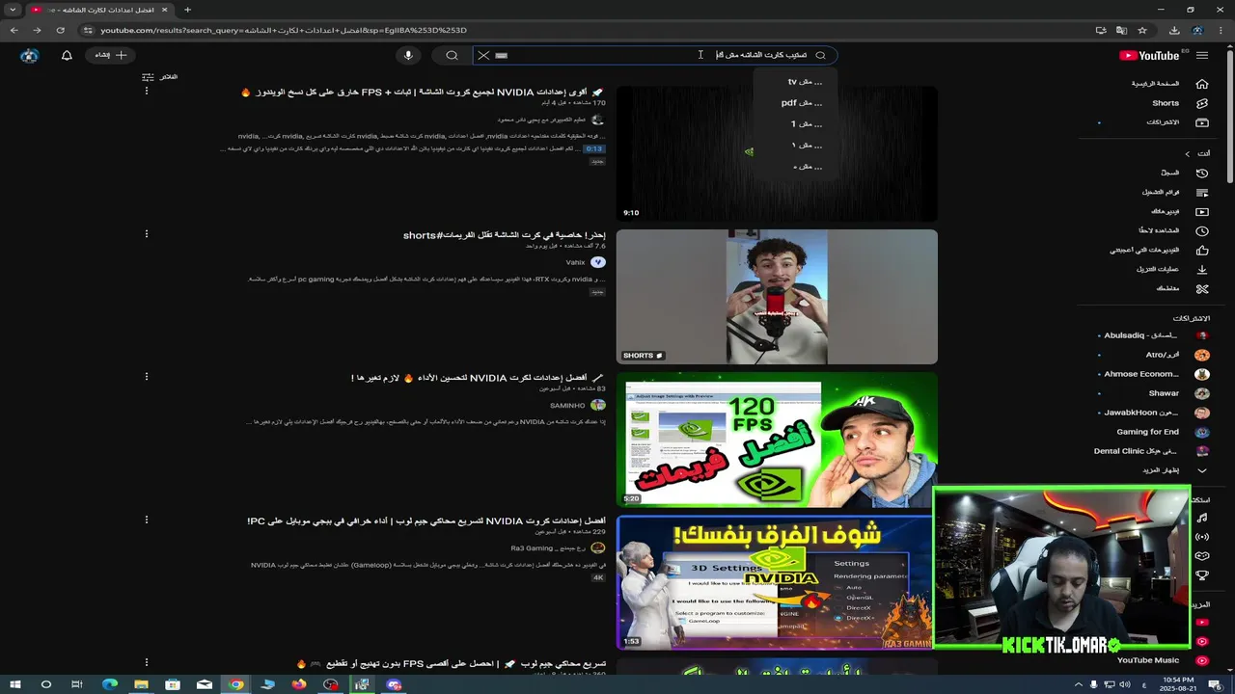Bookmark page with star icon
Viewport: 1235px width, 694px height.
[x=1142, y=30]
